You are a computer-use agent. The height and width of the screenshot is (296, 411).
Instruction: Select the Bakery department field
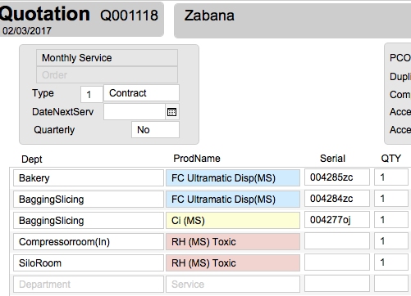coord(89,178)
